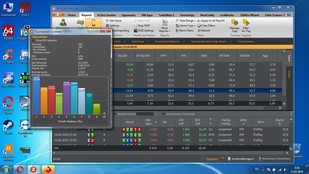Image resolution: width=309 pixels, height=174 pixels.
Task: Select hand row 16.02.2019 12:48
Action: pyautogui.click(x=171, y=135)
